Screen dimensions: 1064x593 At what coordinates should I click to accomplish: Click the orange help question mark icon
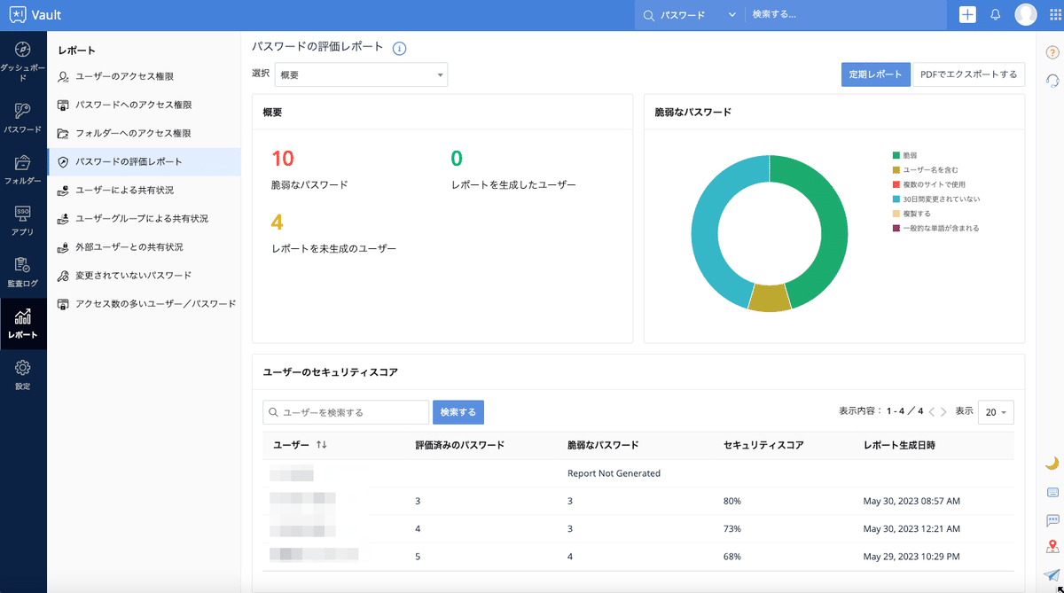[x=1052, y=52]
